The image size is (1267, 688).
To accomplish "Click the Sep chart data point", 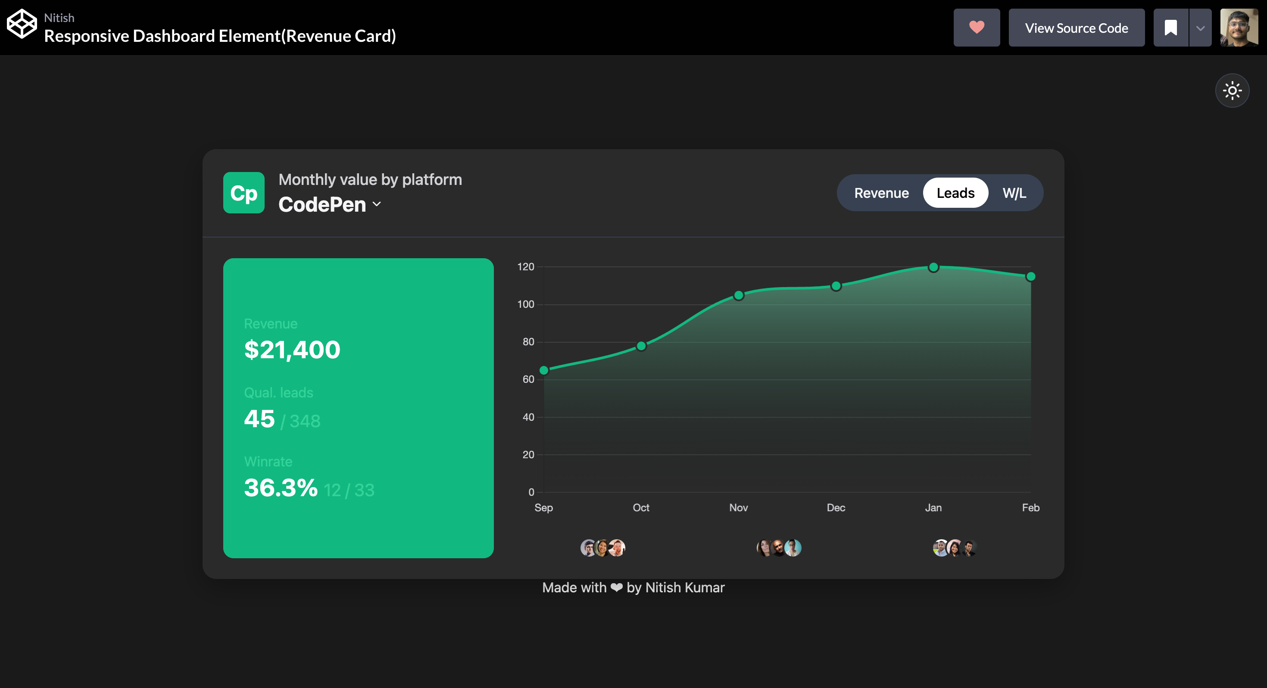I will pyautogui.click(x=544, y=370).
